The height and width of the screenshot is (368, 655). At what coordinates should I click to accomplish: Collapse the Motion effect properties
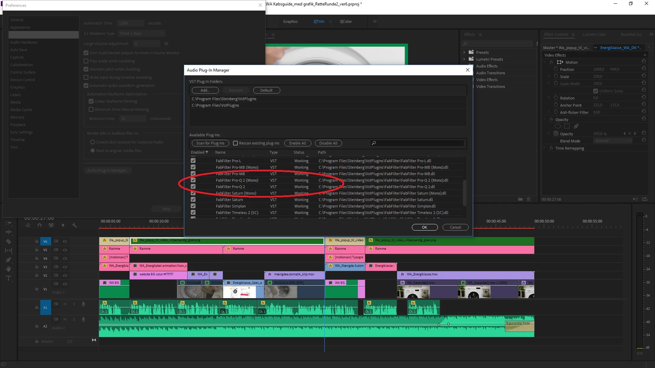tap(545, 62)
